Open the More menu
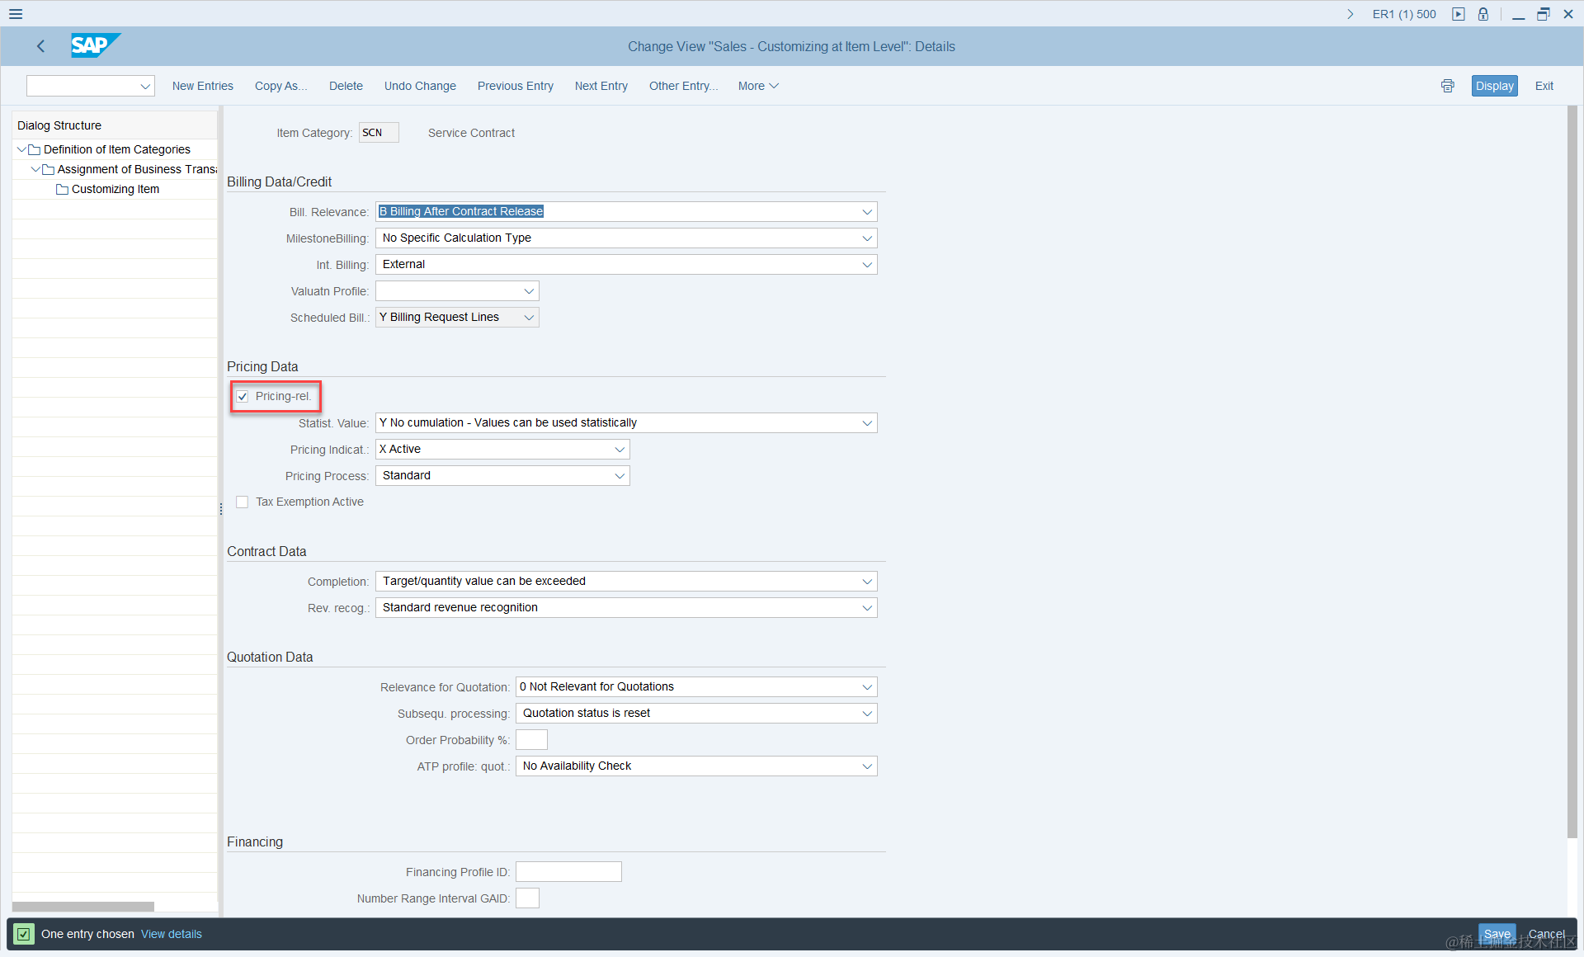 point(757,86)
